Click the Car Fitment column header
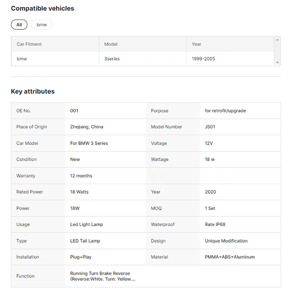The width and height of the screenshot is (293, 293). 29,44
